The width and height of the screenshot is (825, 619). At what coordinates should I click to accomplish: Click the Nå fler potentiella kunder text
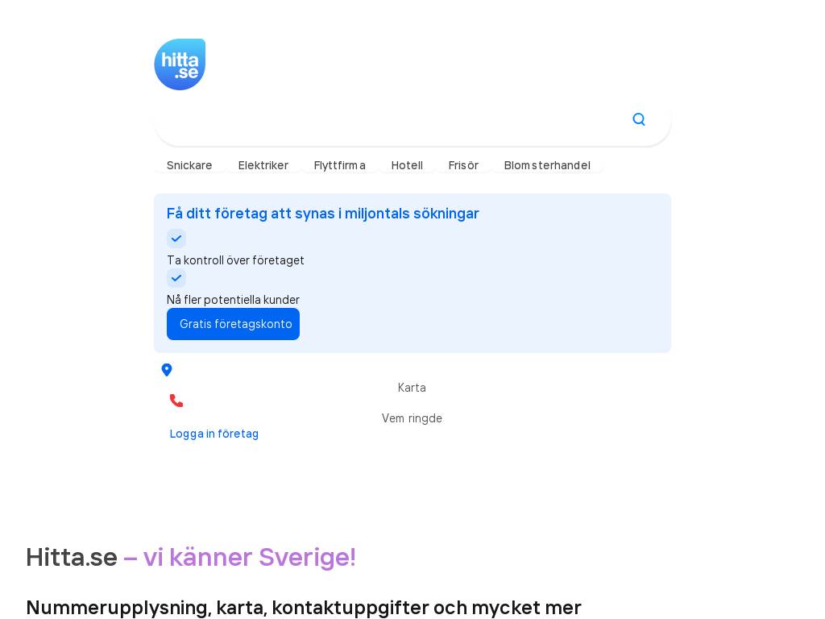pos(233,300)
